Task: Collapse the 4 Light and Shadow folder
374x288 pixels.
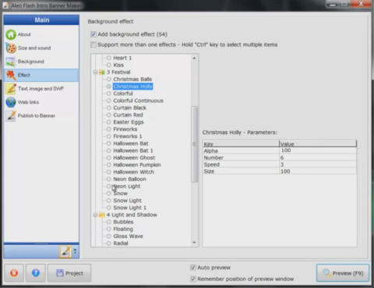Action: click(95, 215)
